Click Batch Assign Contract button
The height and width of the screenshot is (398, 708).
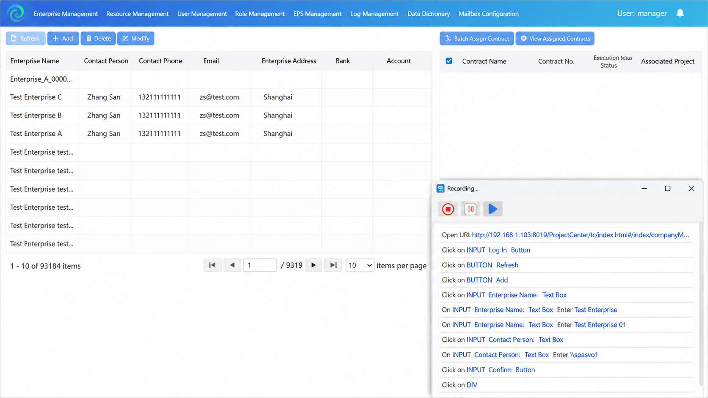pos(477,38)
